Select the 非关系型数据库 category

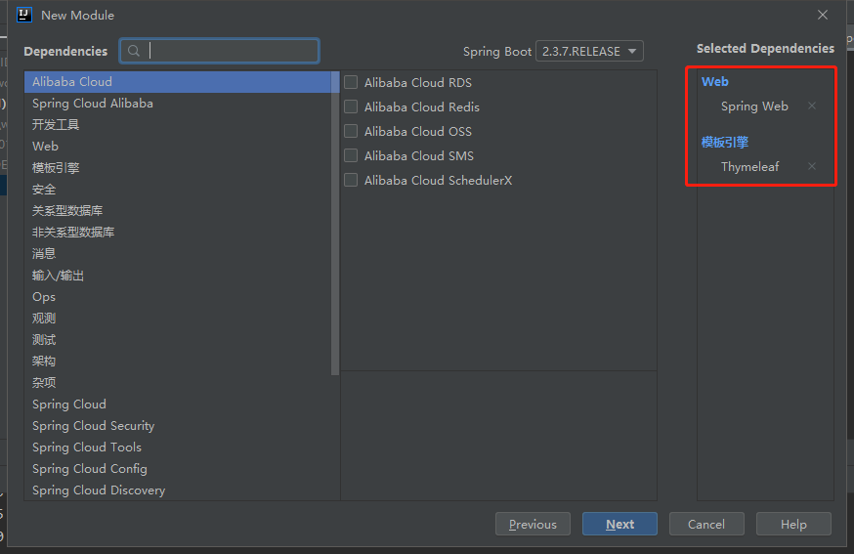(178, 233)
